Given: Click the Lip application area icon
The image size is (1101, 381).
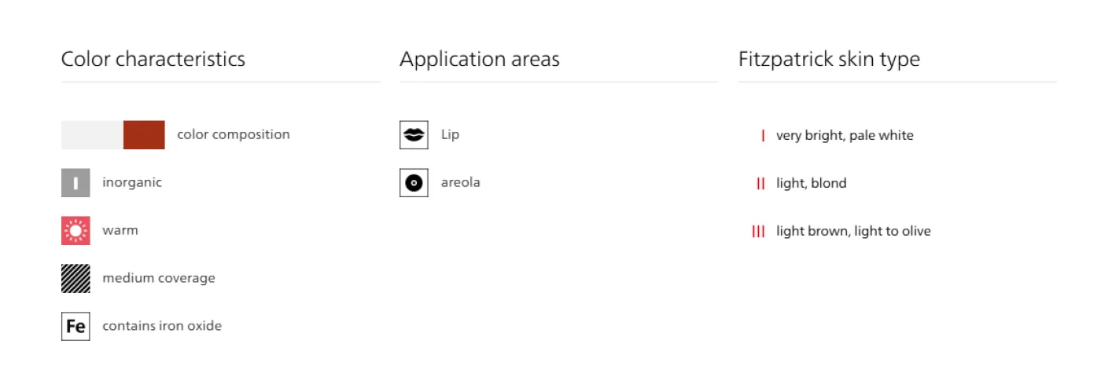Looking at the screenshot, I should tap(414, 135).
